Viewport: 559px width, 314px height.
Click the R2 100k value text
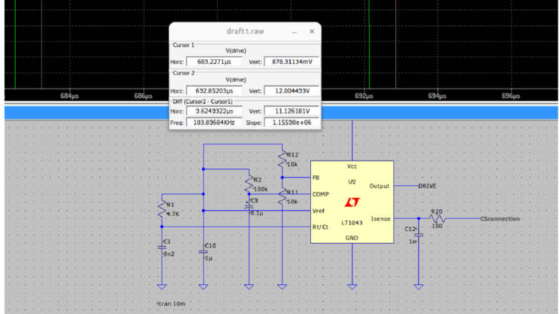click(x=261, y=189)
